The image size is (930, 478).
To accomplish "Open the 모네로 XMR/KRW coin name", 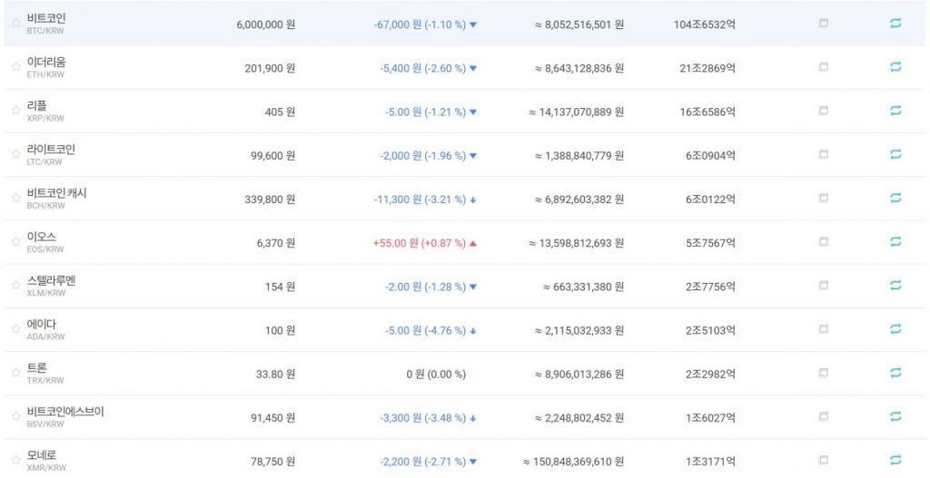I will point(46,461).
